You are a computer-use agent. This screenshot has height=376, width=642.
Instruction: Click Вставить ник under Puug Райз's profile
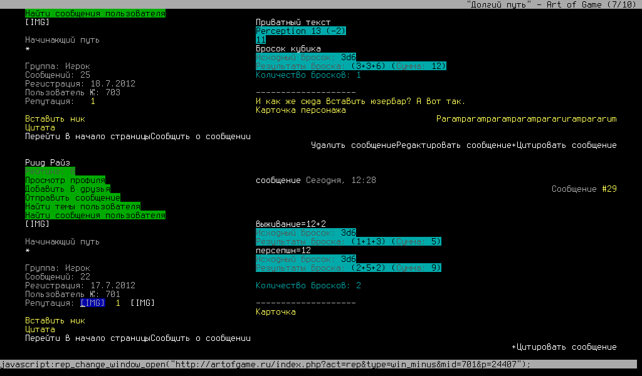pos(55,321)
